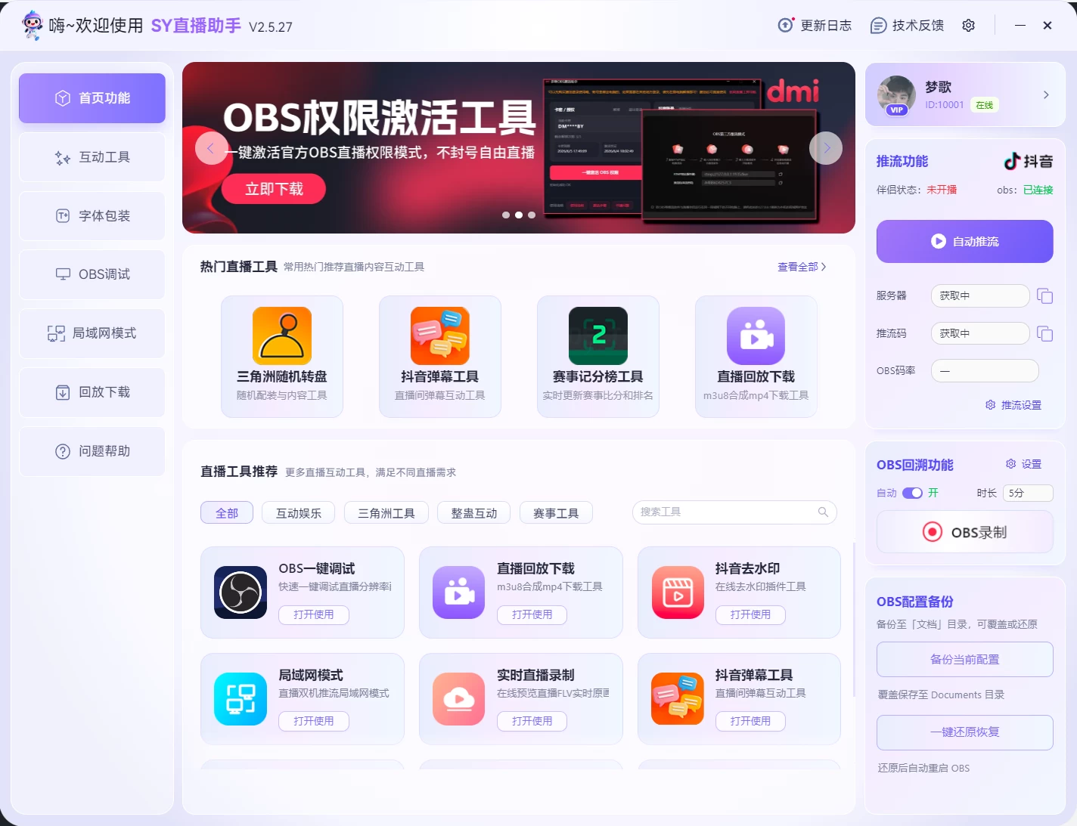
Task: Click the 抖音 platform logo
Action: click(x=1028, y=161)
